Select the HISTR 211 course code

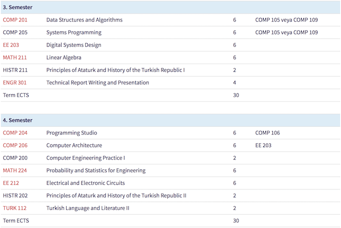point(15,70)
